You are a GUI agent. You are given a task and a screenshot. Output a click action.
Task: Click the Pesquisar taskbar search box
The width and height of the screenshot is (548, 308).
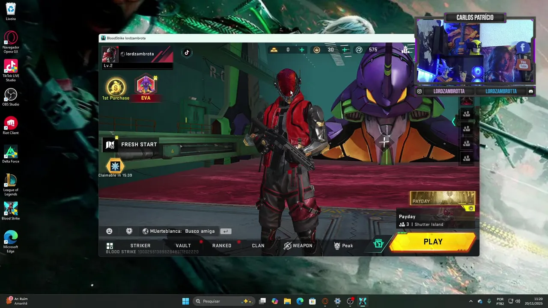(224, 301)
